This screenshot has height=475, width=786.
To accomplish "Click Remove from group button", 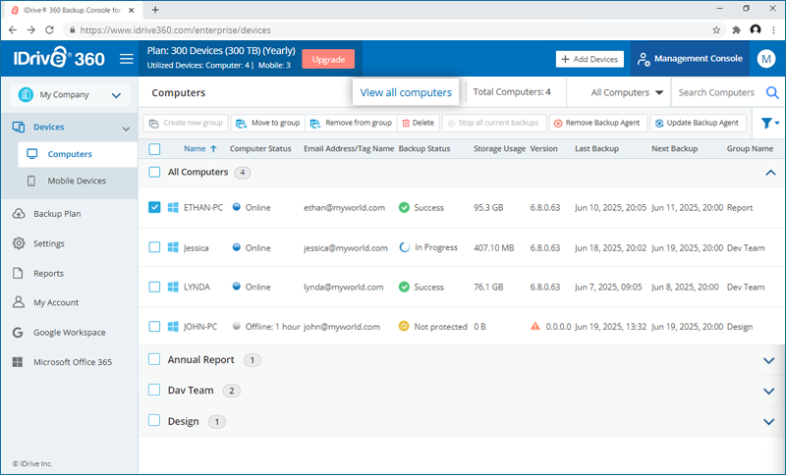I will [351, 123].
